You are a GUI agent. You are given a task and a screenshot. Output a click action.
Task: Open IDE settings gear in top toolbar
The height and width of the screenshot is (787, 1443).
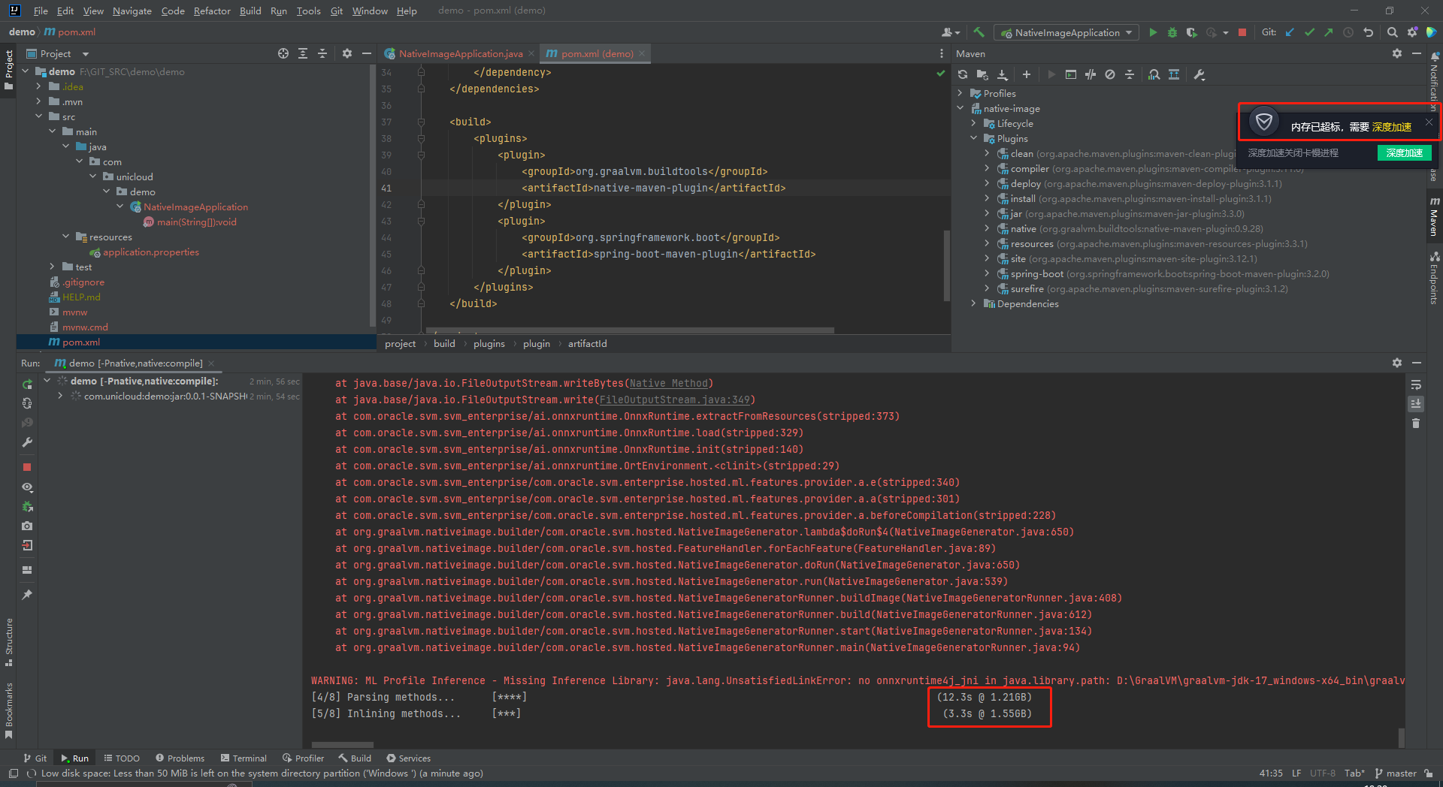point(1412,32)
